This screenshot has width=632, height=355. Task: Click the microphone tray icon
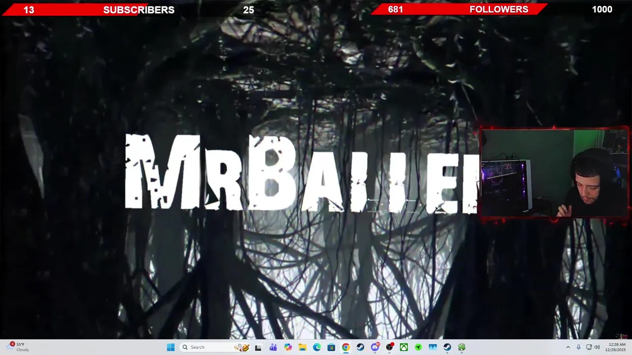point(579,347)
